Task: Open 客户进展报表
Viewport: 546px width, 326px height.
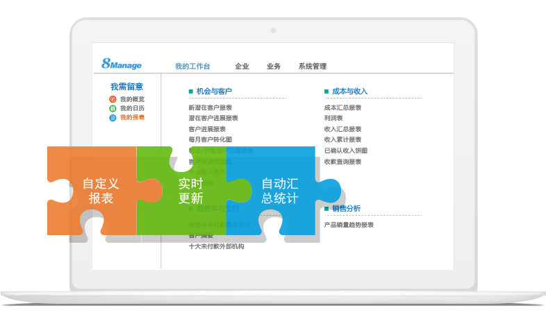Action: [x=207, y=129]
